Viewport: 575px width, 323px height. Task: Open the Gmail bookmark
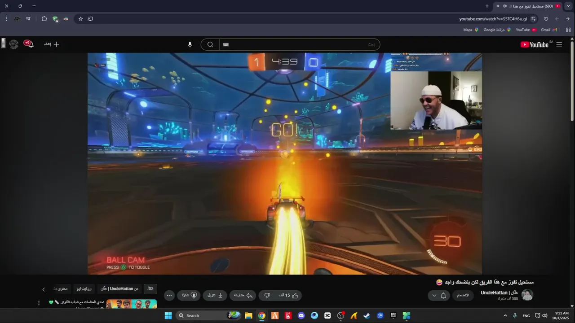click(548, 30)
